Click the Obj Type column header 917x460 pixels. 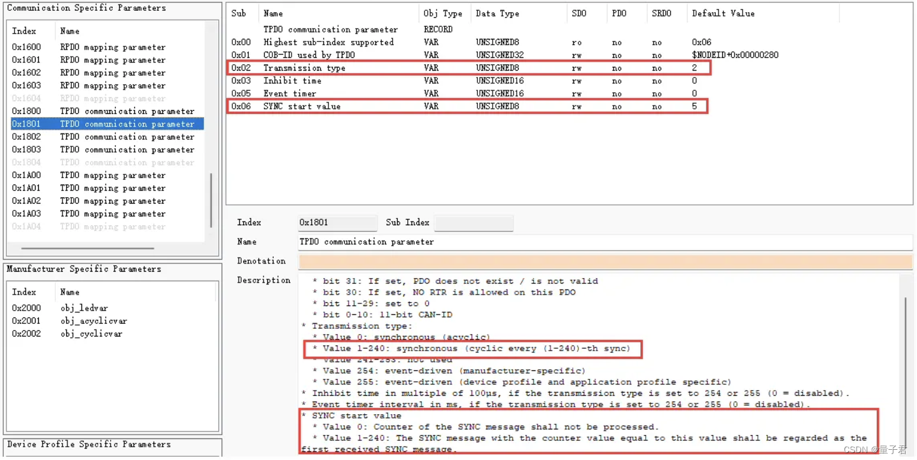click(x=445, y=13)
